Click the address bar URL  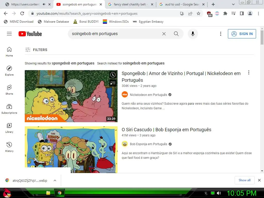87,13
